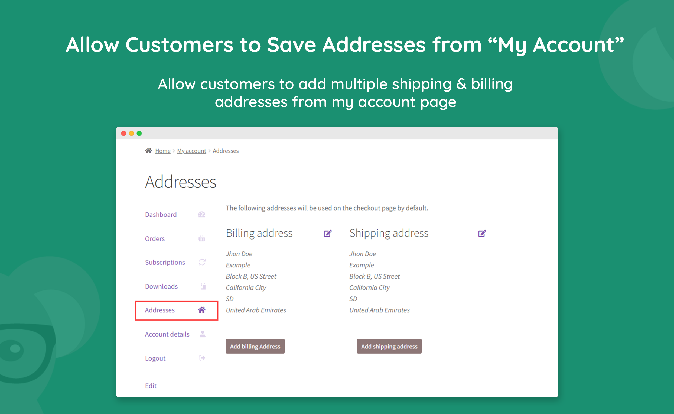The width and height of the screenshot is (674, 414).
Task: Click the Downloads file icon
Action: [203, 286]
